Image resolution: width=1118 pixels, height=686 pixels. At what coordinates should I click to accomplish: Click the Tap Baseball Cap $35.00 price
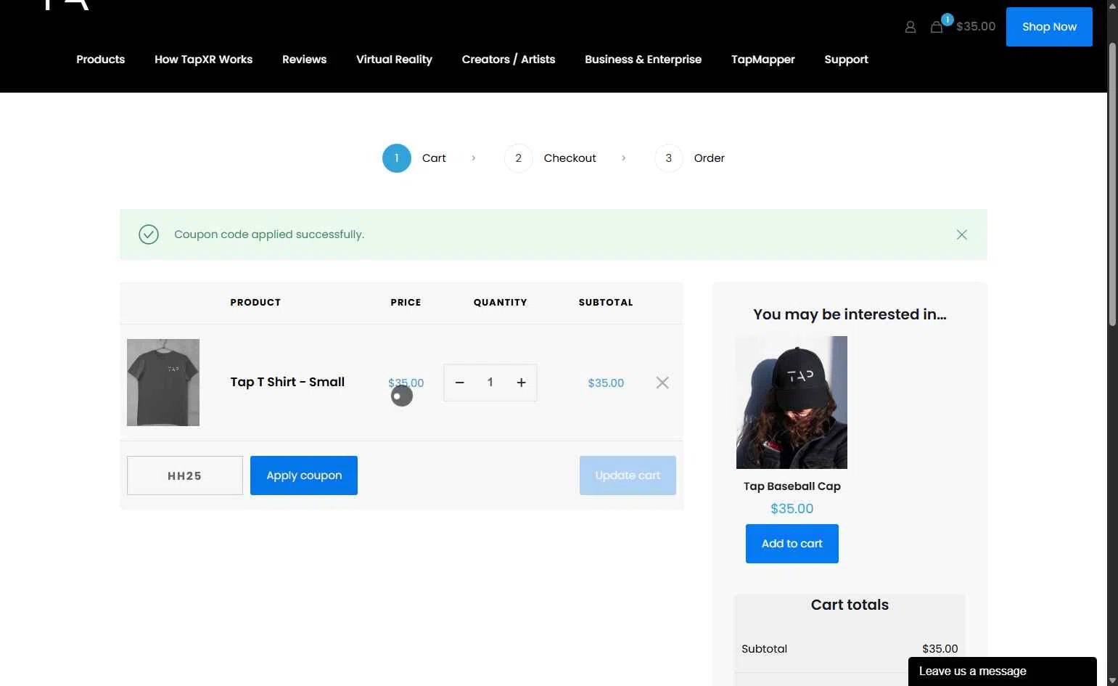792,509
